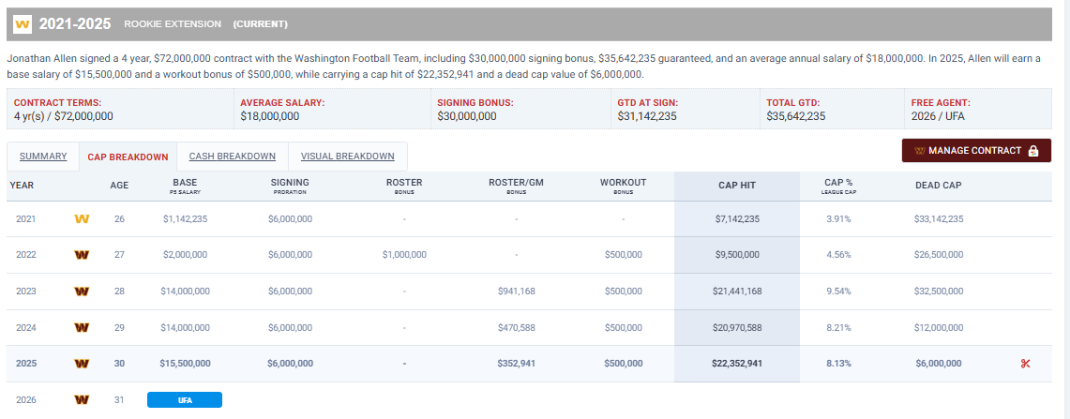Click Total GTD value $35,642,235
The height and width of the screenshot is (419, 1070).
point(795,116)
